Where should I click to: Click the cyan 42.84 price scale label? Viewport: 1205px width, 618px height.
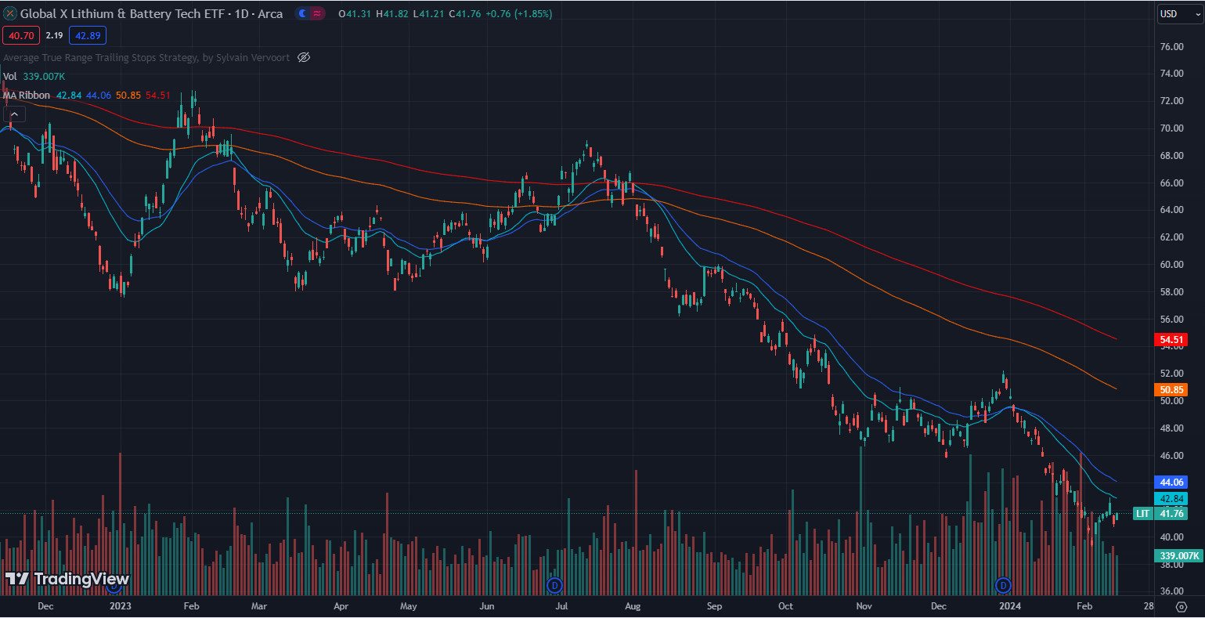[1171, 499]
